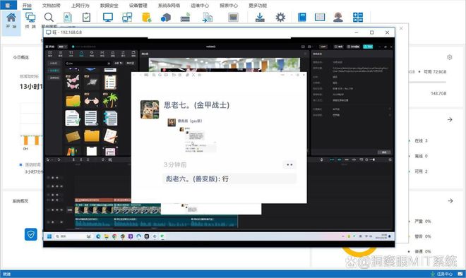The height and width of the screenshot is (278, 466).
Task: Open File Explorer in the remote taskbar
Action: [106, 236]
